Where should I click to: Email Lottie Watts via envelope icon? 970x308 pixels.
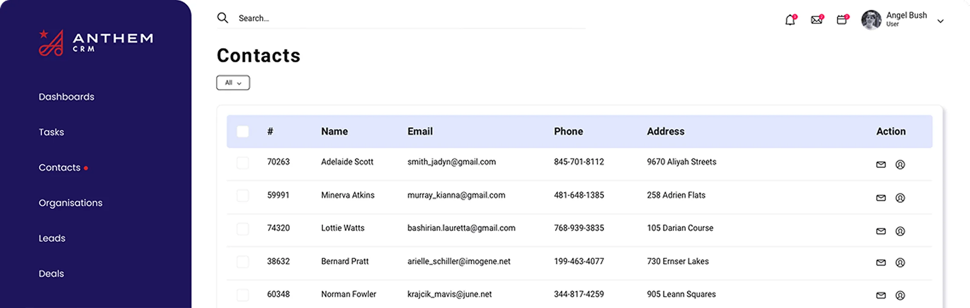(881, 231)
